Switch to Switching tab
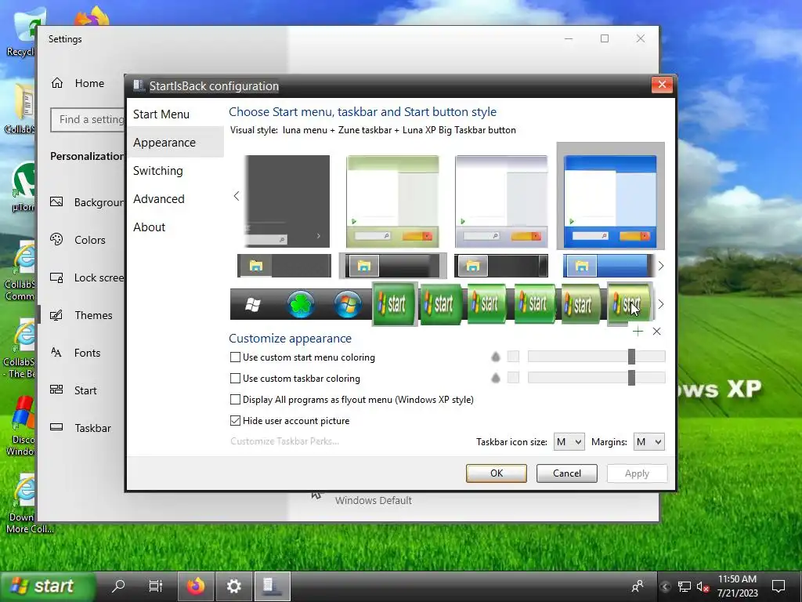 point(175,170)
